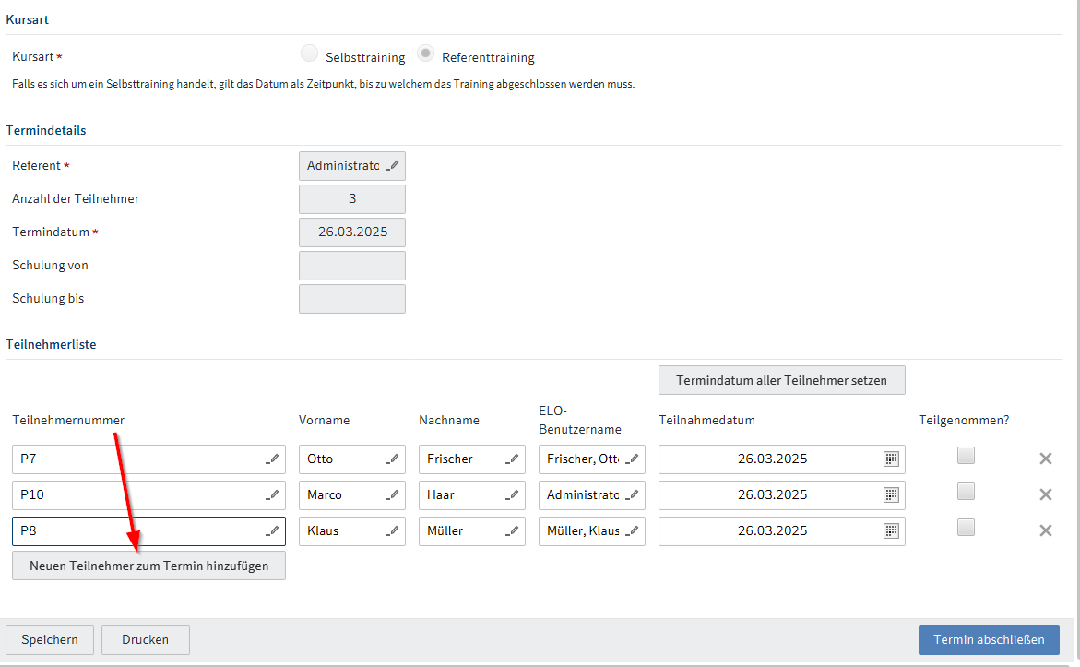Select the Selbsttraining radio button
This screenshot has height=667, width=1080.
pyautogui.click(x=310, y=54)
